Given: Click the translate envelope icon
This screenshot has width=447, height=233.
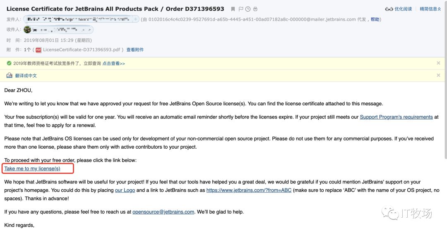Looking at the screenshot, I should [10, 76].
